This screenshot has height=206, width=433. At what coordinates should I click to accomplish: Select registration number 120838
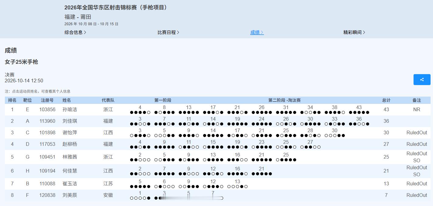coord(47,195)
